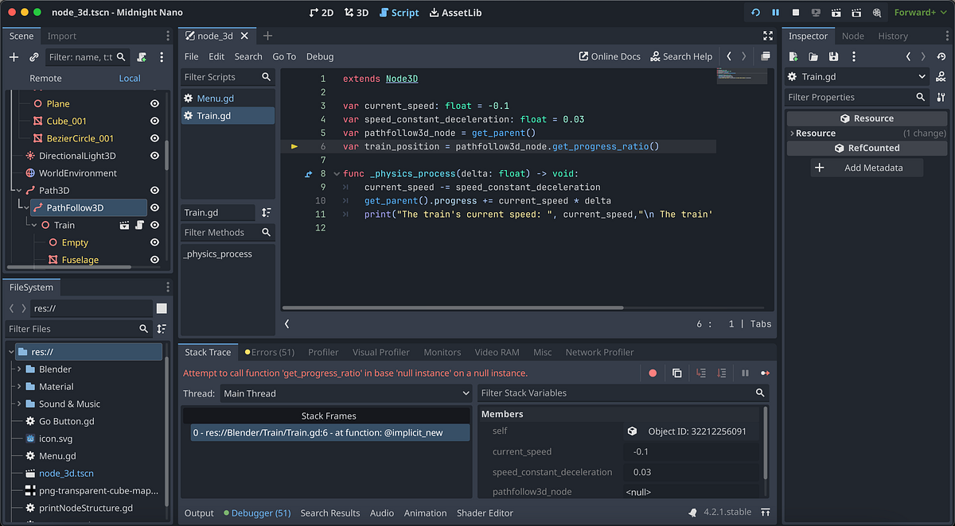Viewport: 955px width, 526px height.
Task: Click the Add Metadata button
Action: click(868, 167)
